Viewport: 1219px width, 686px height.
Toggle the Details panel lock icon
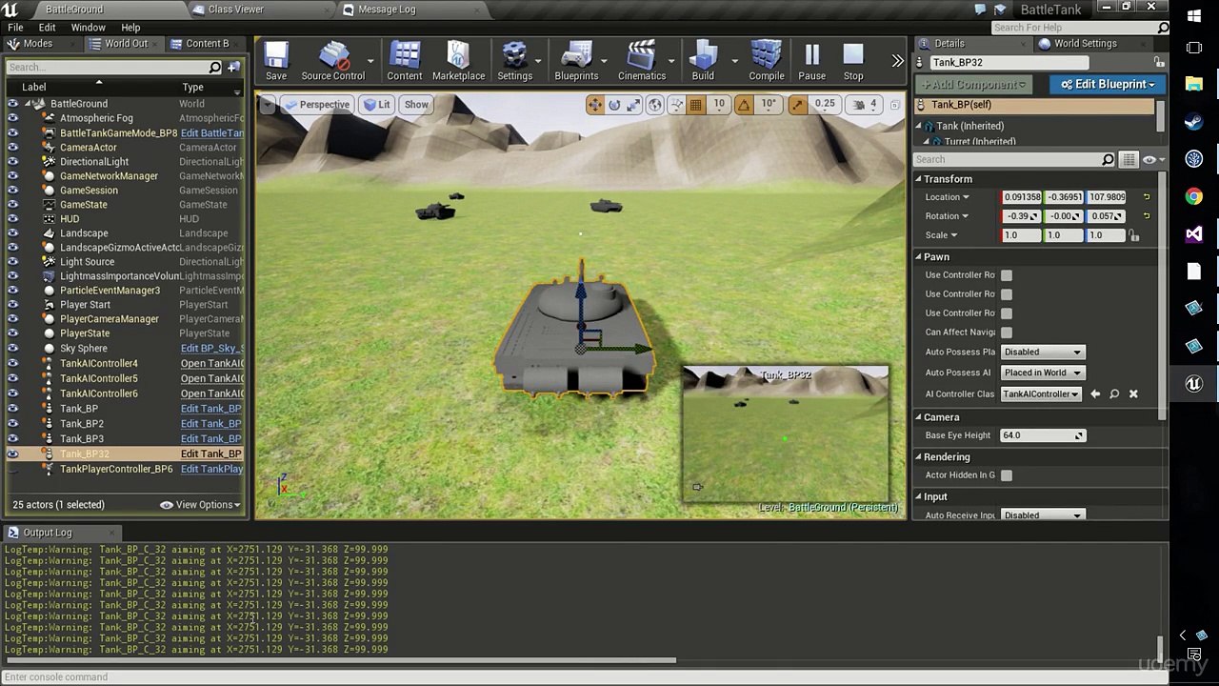pyautogui.click(x=1159, y=62)
